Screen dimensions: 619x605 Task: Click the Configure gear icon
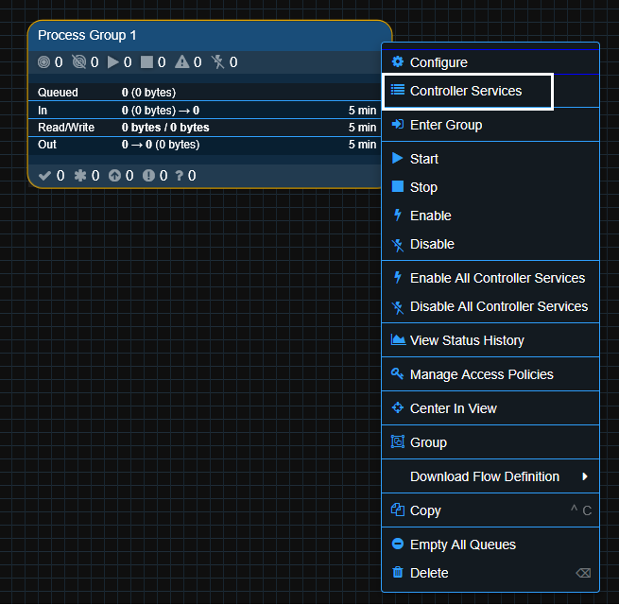[398, 62]
